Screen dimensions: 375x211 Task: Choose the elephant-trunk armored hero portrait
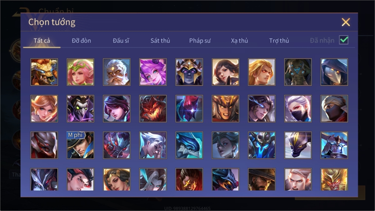coord(298,72)
